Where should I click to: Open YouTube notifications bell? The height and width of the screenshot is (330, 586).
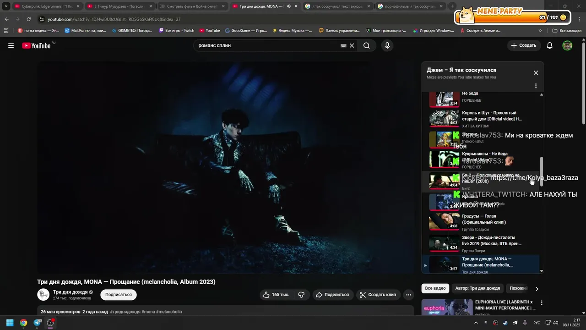[550, 45]
